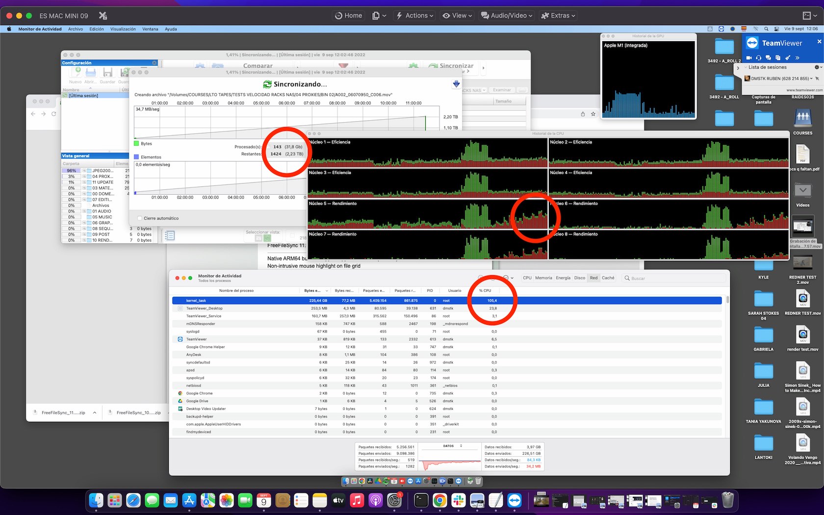This screenshot has height=515, width=824.
Task: Open Slack in the Dock
Action: pyautogui.click(x=459, y=500)
